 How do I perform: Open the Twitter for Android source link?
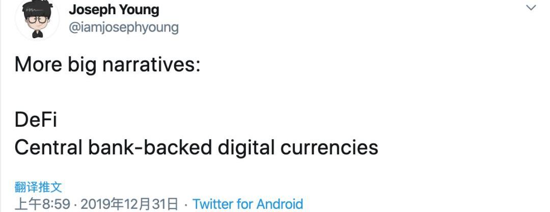coord(248,204)
